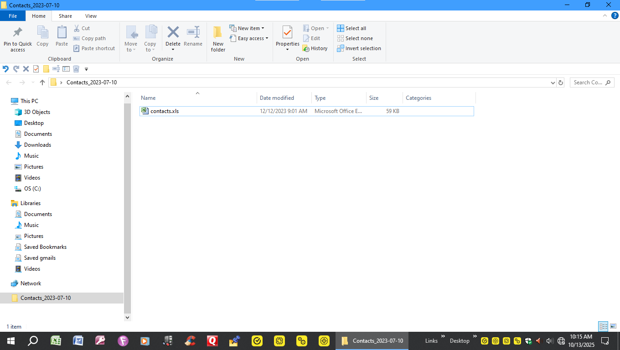
Task: Click the Refresh icon beside address bar
Action: pos(560,82)
